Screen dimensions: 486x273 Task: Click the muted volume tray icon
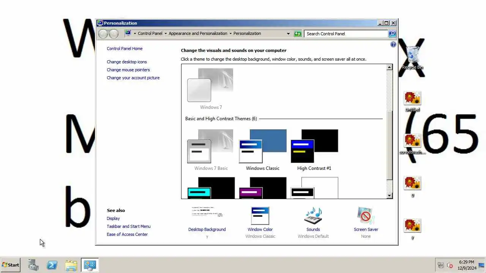pos(450,265)
